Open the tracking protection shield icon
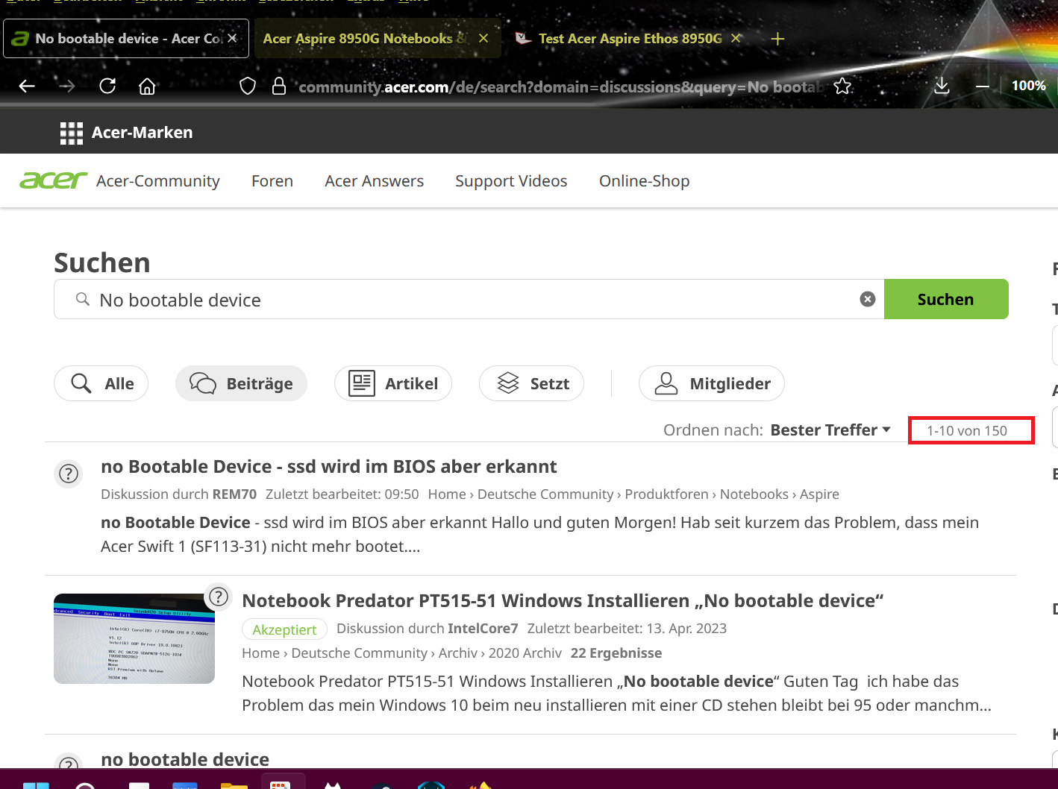Screen dimensions: 1058x789 click(x=248, y=87)
